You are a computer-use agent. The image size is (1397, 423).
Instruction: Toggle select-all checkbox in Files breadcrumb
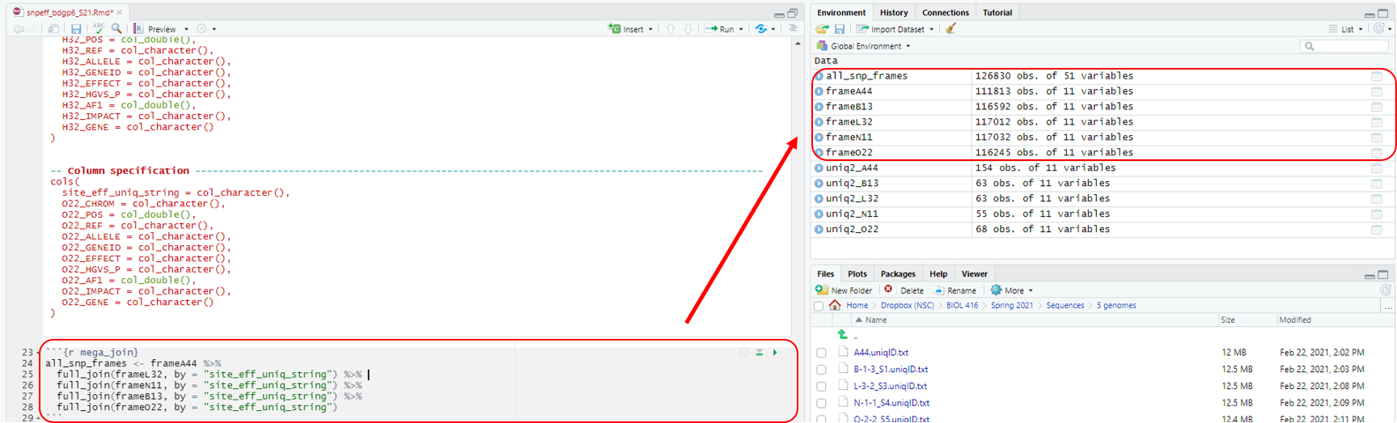pos(819,307)
